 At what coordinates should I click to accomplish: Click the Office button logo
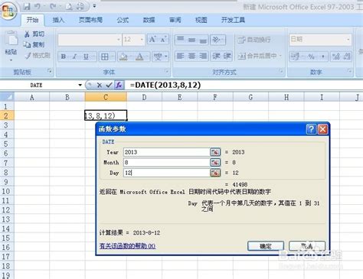[8, 10]
